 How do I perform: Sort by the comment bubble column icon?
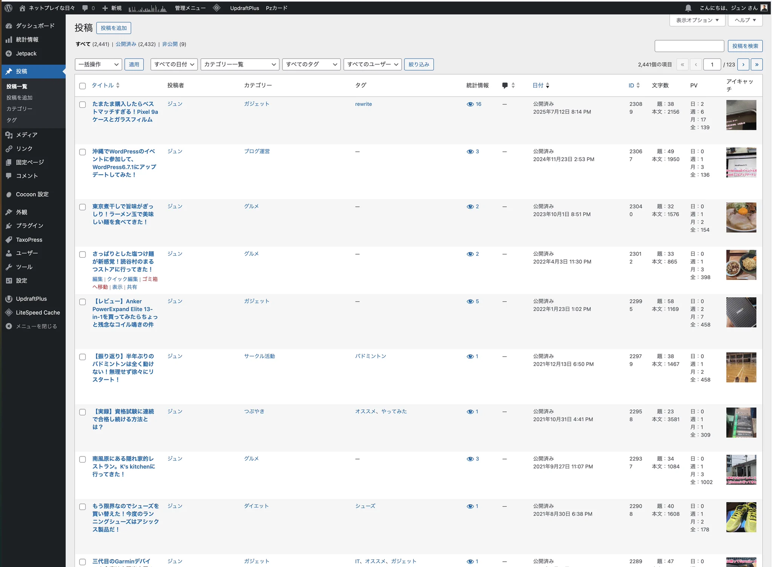(505, 86)
